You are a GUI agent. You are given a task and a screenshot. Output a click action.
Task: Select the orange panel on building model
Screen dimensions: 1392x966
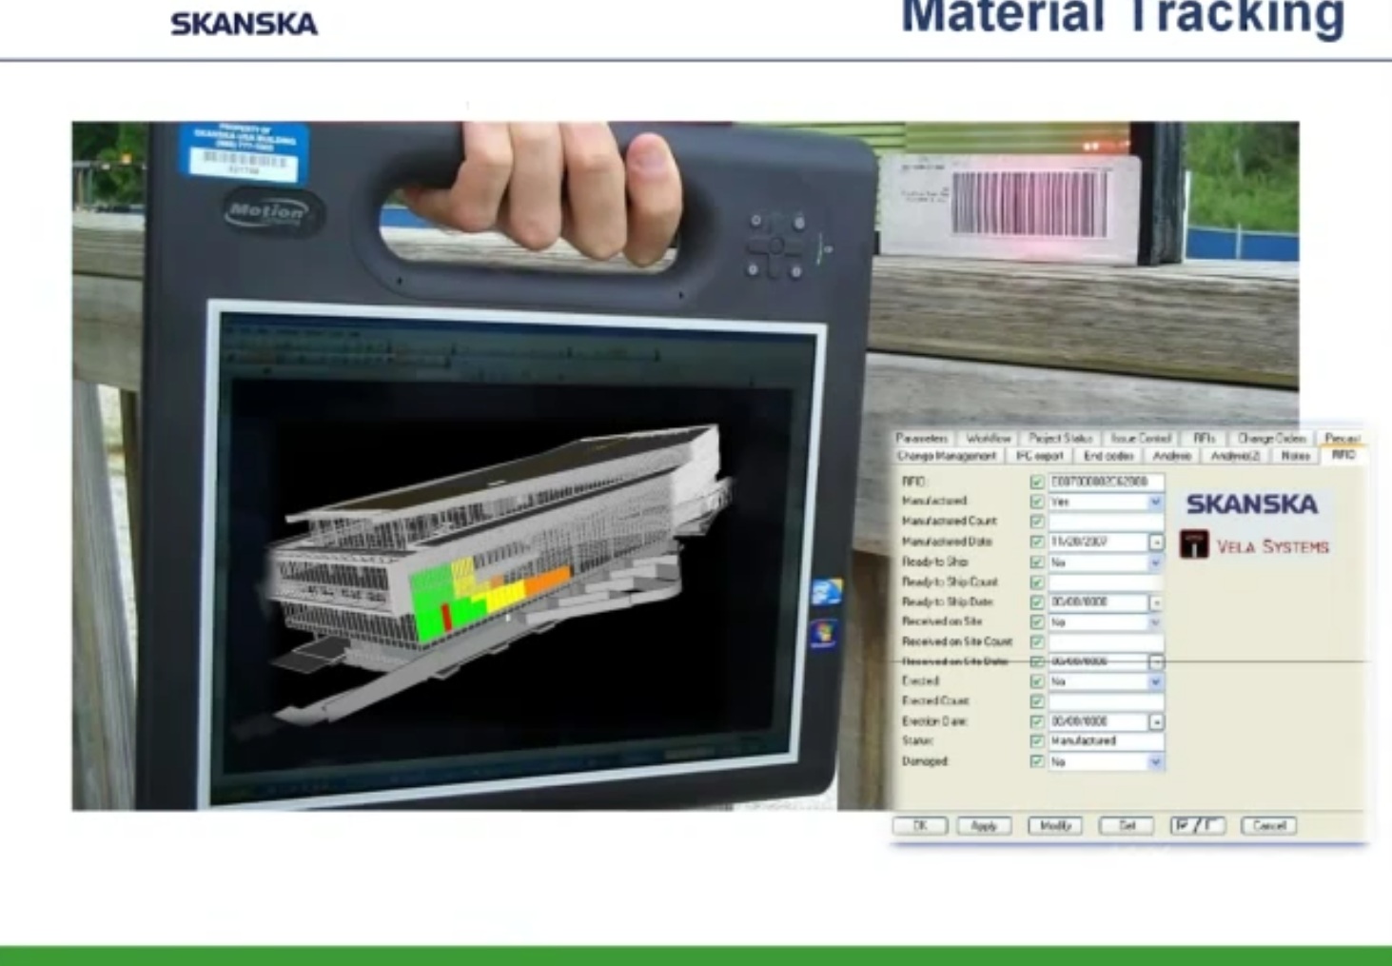547,580
